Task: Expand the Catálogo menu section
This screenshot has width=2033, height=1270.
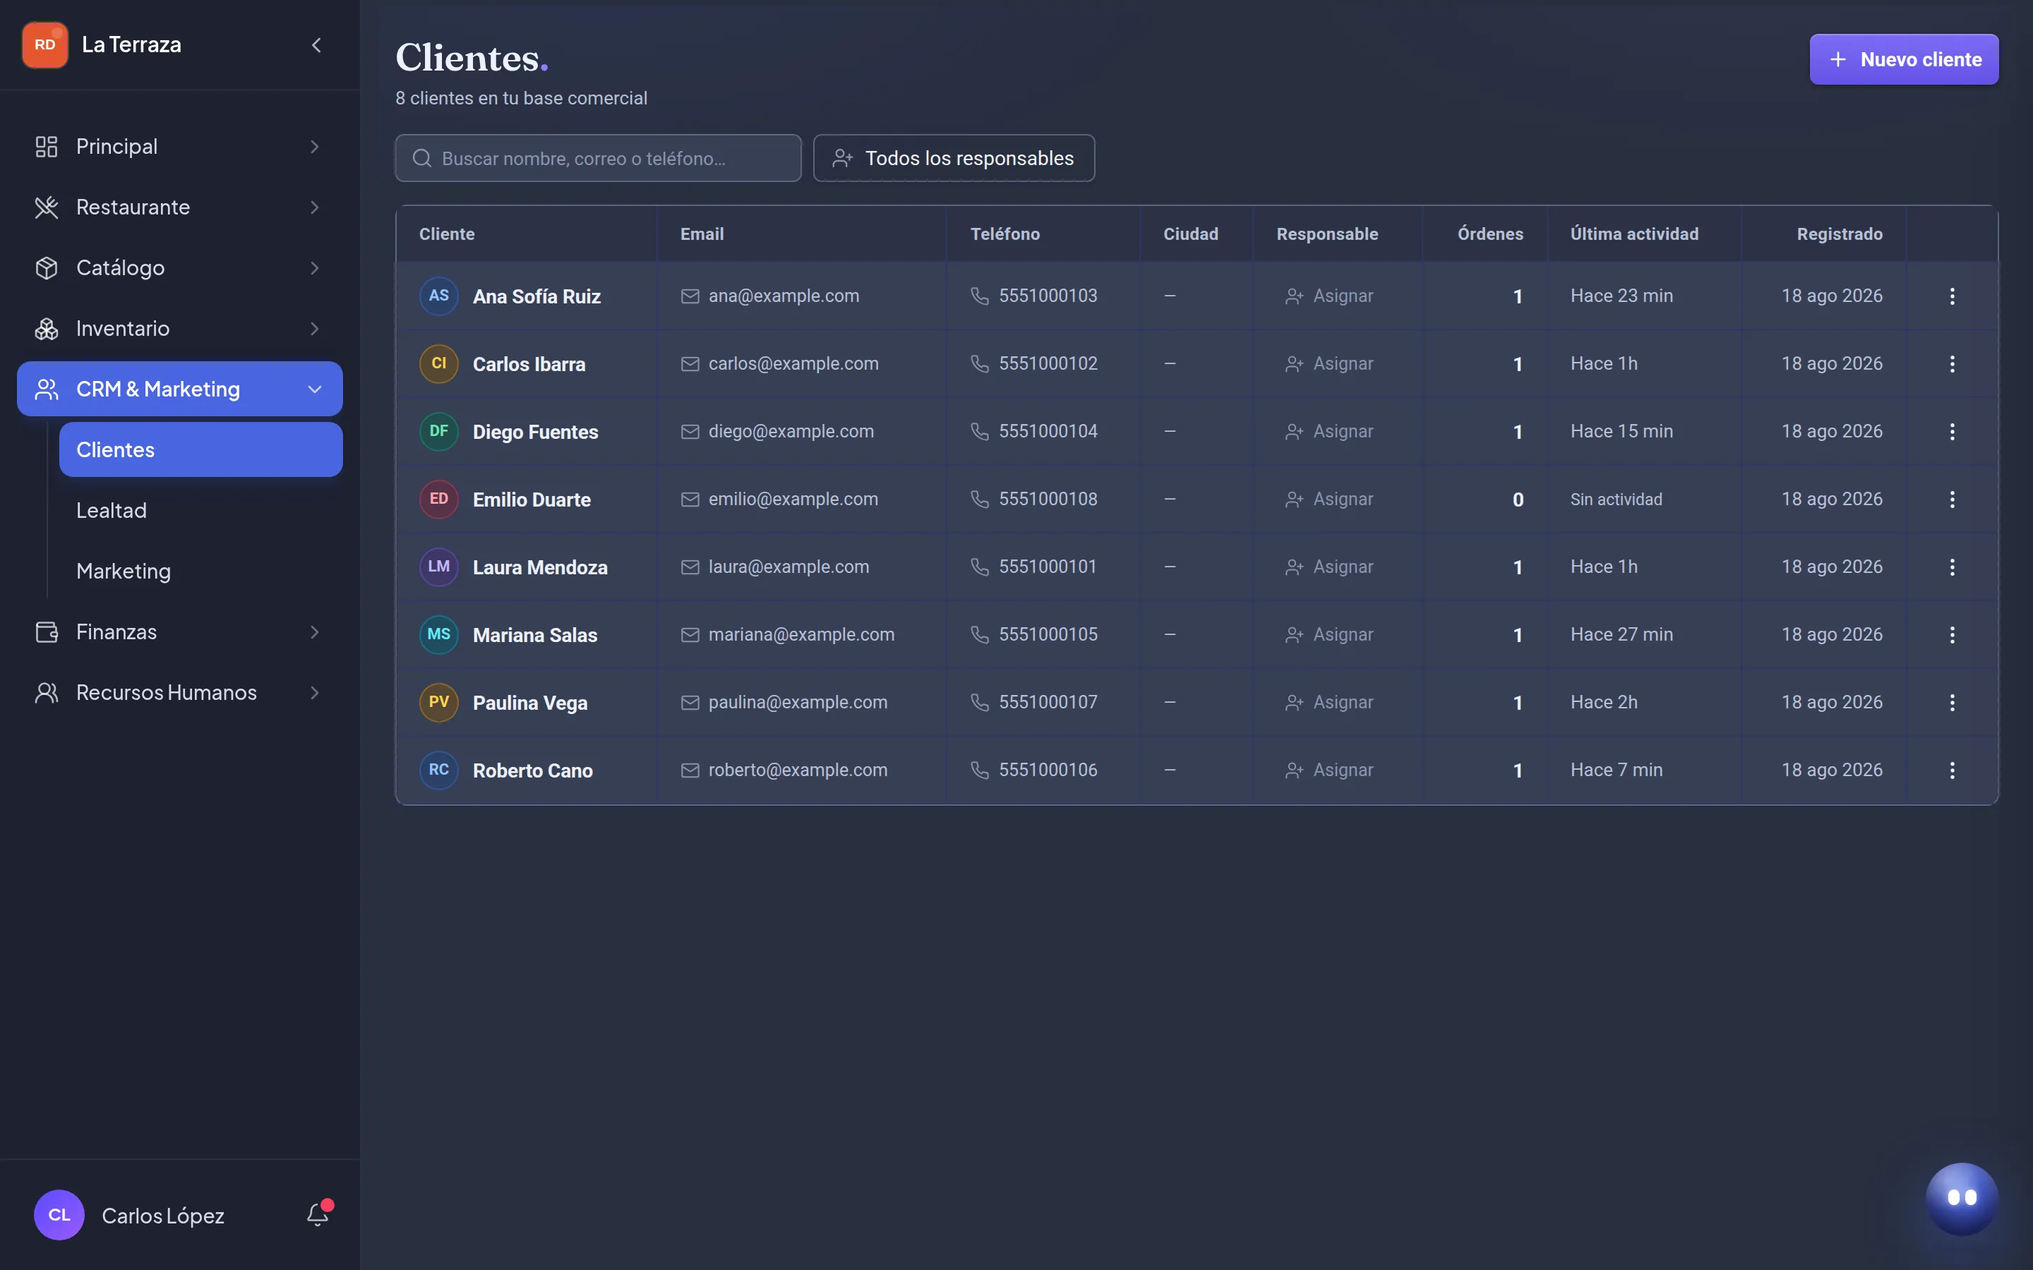Action: pyautogui.click(x=180, y=268)
